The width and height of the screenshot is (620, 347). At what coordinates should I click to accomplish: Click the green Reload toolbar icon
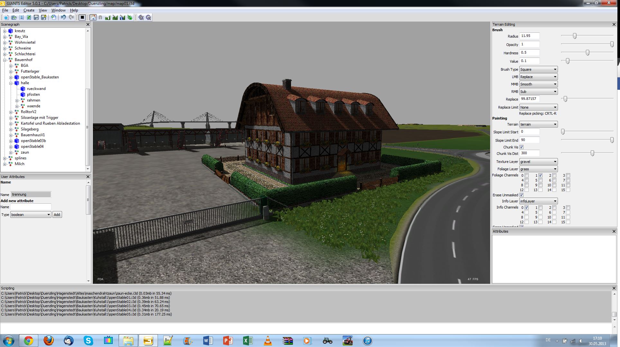[29, 17]
